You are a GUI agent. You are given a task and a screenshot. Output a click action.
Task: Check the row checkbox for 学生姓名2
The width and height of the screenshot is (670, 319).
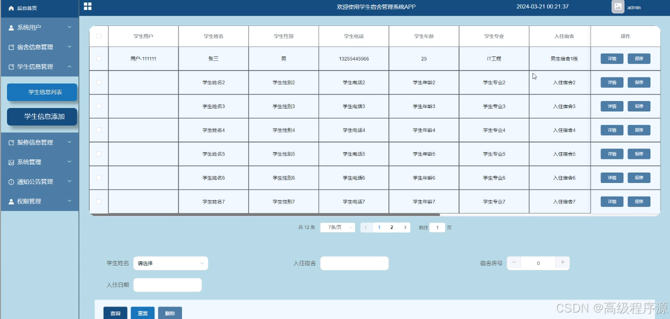(99, 82)
